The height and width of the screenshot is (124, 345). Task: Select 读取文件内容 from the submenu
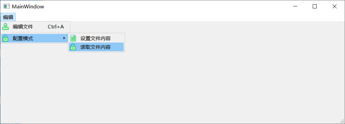coord(97,47)
